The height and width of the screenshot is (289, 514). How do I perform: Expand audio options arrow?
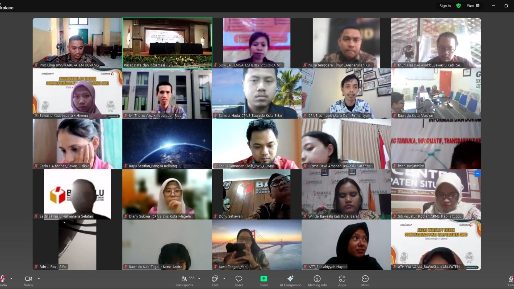coord(11,279)
